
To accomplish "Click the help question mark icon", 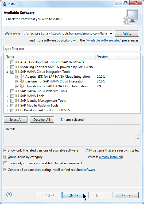I will coord(9,195).
